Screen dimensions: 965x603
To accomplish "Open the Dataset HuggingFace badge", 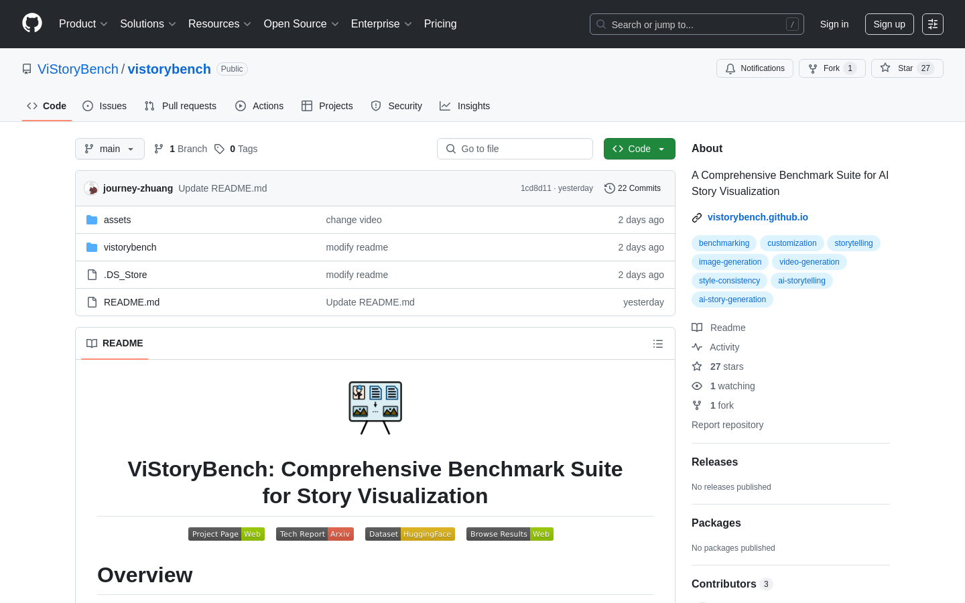I will pos(410,534).
